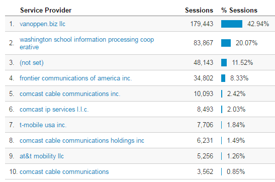
Task: Sort by the Service Provider column header
Action: 46,11
